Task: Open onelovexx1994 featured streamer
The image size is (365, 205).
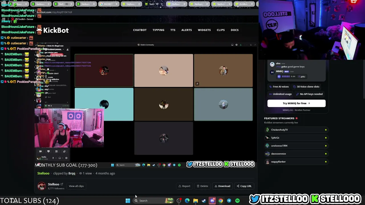Action: (296, 146)
